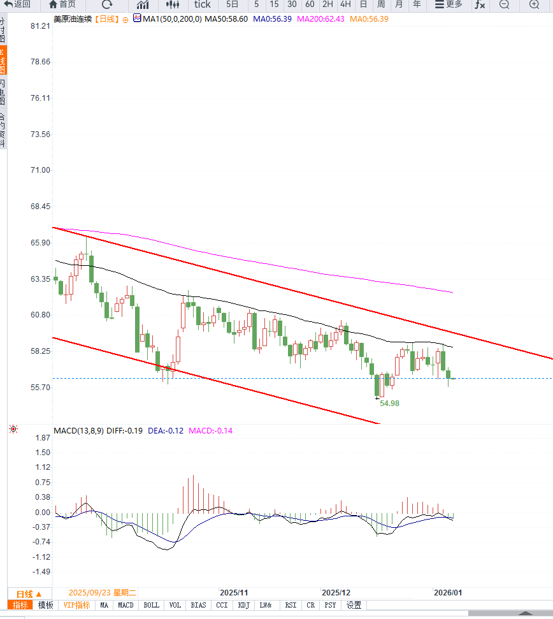Click the 返回 back button

[x=17, y=4]
